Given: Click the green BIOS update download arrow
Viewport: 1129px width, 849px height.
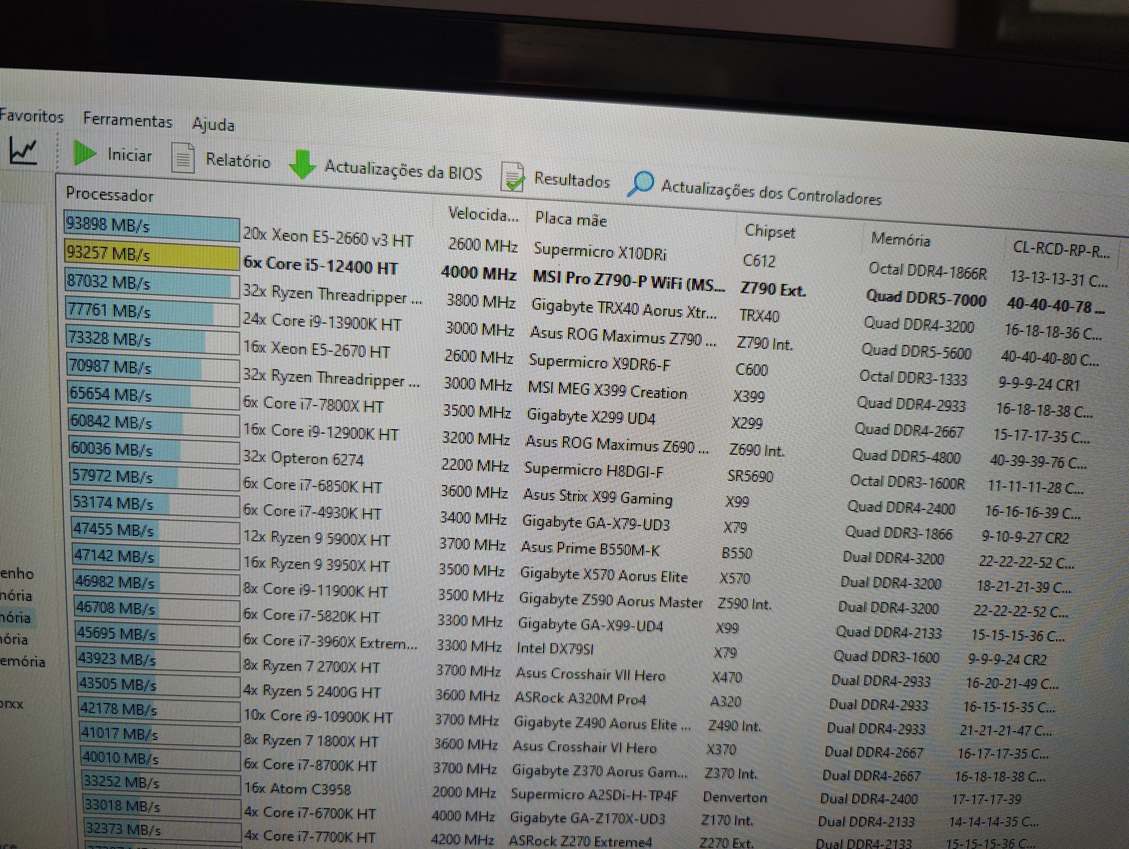Looking at the screenshot, I should click(302, 165).
